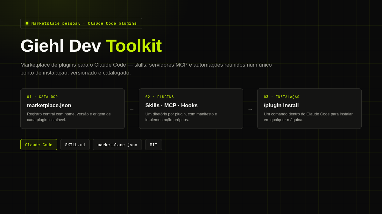Select the 'Claude Code' tag chip
This screenshot has width=382, height=214.
click(39, 145)
